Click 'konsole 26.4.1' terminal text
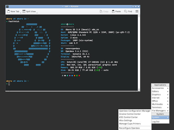This screenshot has width=174, height=130. 81,54
